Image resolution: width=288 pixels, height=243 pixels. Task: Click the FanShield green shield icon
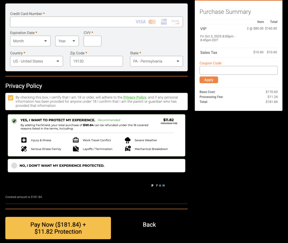click(14, 121)
